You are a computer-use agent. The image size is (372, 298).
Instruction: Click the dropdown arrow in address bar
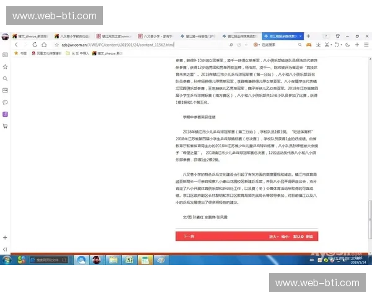tap(246, 45)
